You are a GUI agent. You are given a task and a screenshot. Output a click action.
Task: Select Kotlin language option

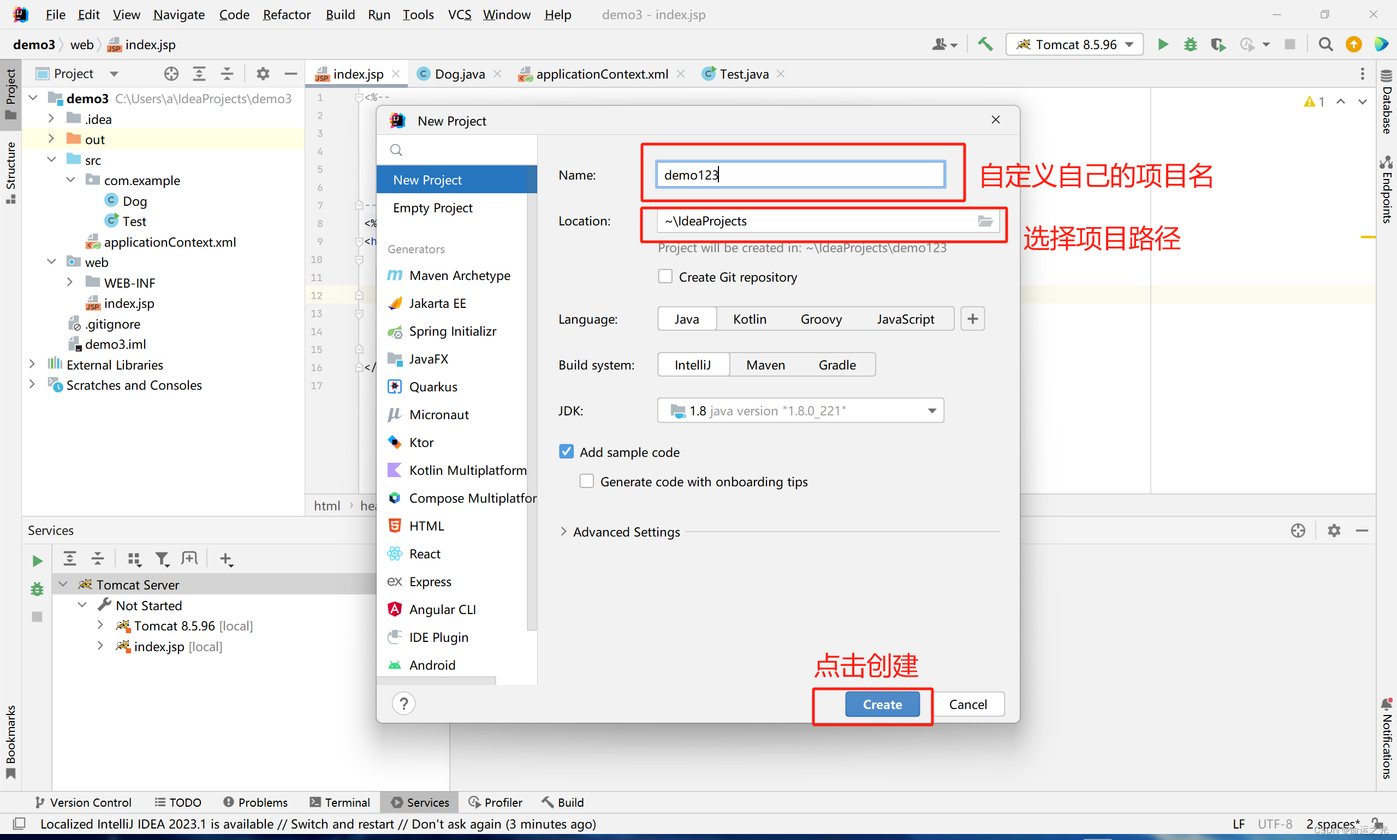(751, 318)
